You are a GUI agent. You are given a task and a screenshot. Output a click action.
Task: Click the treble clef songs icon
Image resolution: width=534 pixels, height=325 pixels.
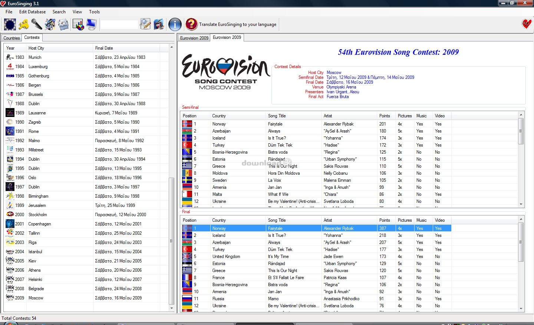pos(50,24)
